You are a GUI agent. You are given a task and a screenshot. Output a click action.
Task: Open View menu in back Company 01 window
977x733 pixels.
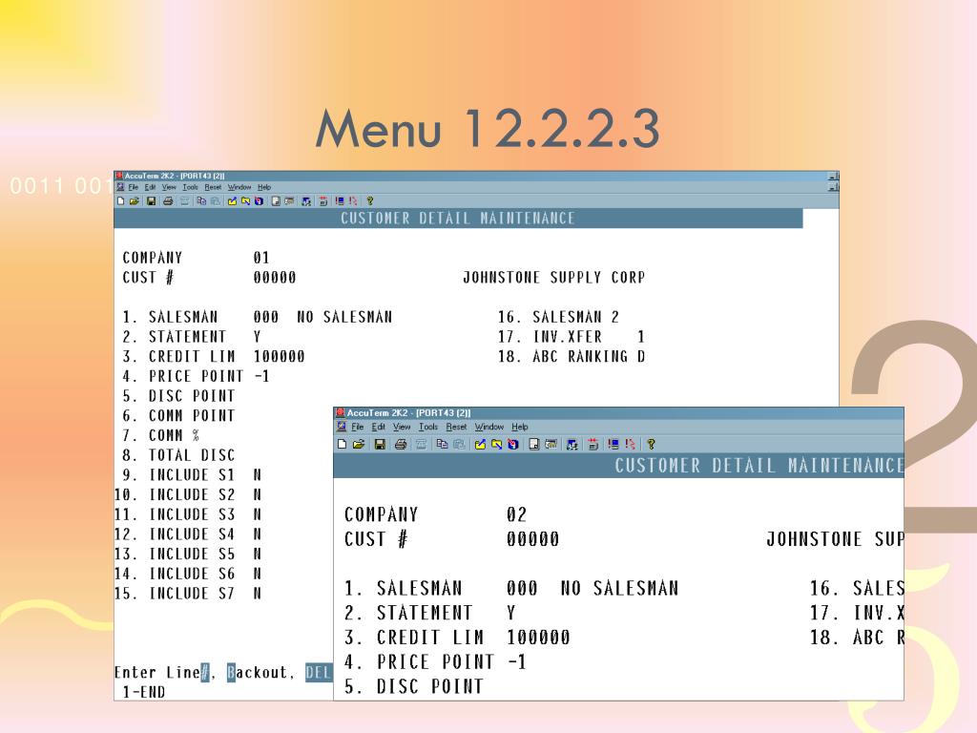click(x=169, y=187)
